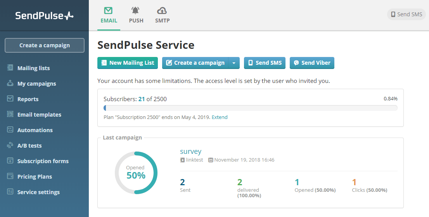Click the sidebar Create a campaign button
This screenshot has width=429, height=217.
[45, 45]
